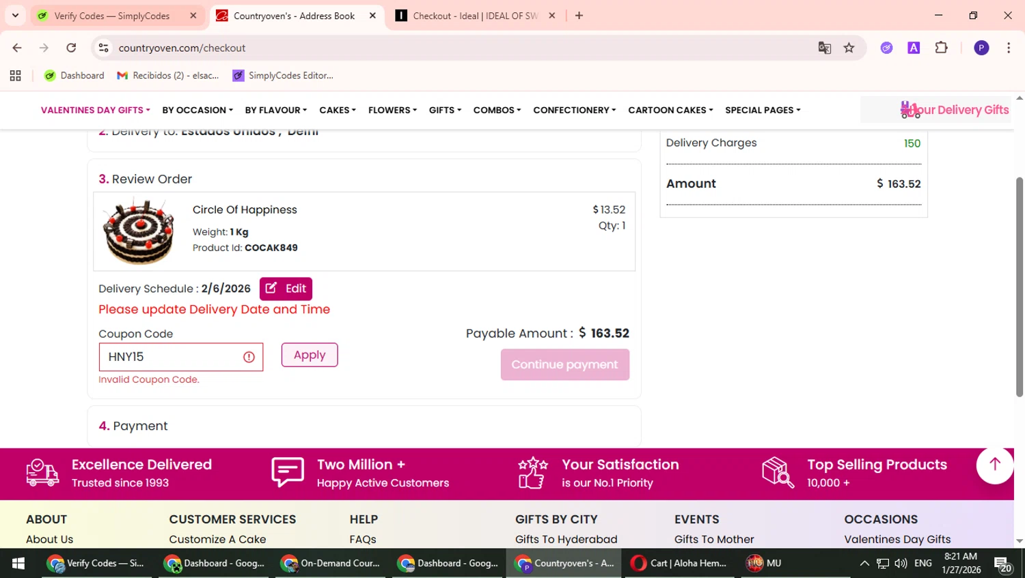Open Recibidos Gmail bookmark
1025x578 pixels.
click(x=168, y=76)
